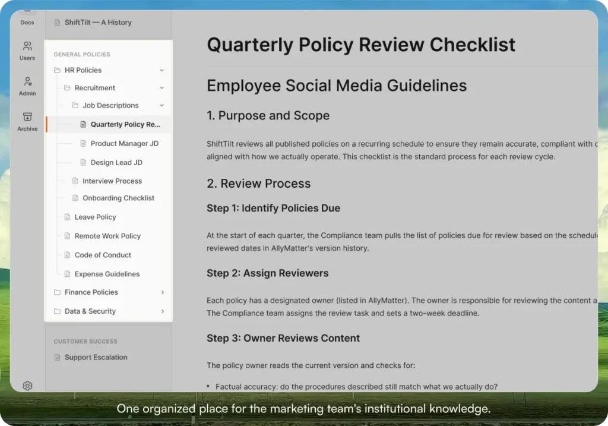The height and width of the screenshot is (426, 608).
Task: Click folder icon next to HR Policies
Action: (58, 70)
